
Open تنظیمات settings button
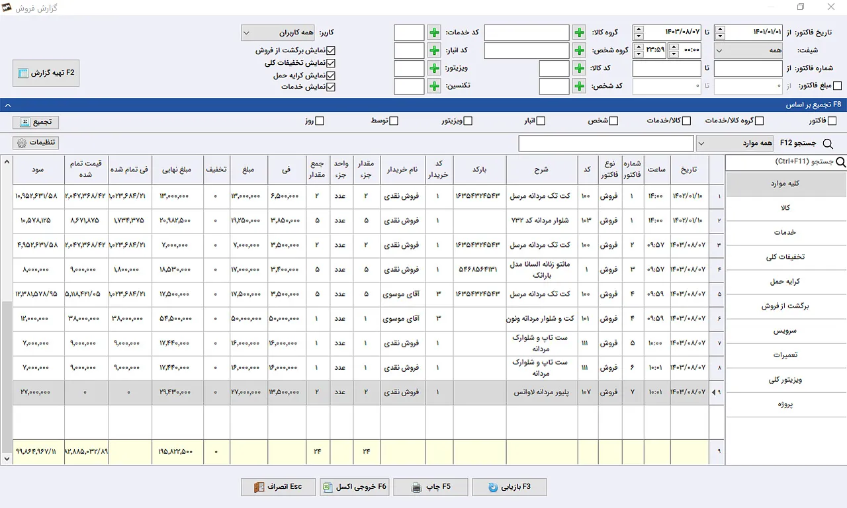click(x=36, y=143)
